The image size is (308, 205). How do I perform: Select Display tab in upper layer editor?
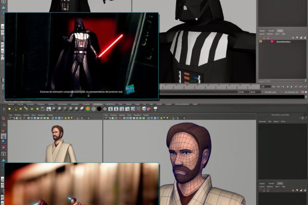pos(262,31)
